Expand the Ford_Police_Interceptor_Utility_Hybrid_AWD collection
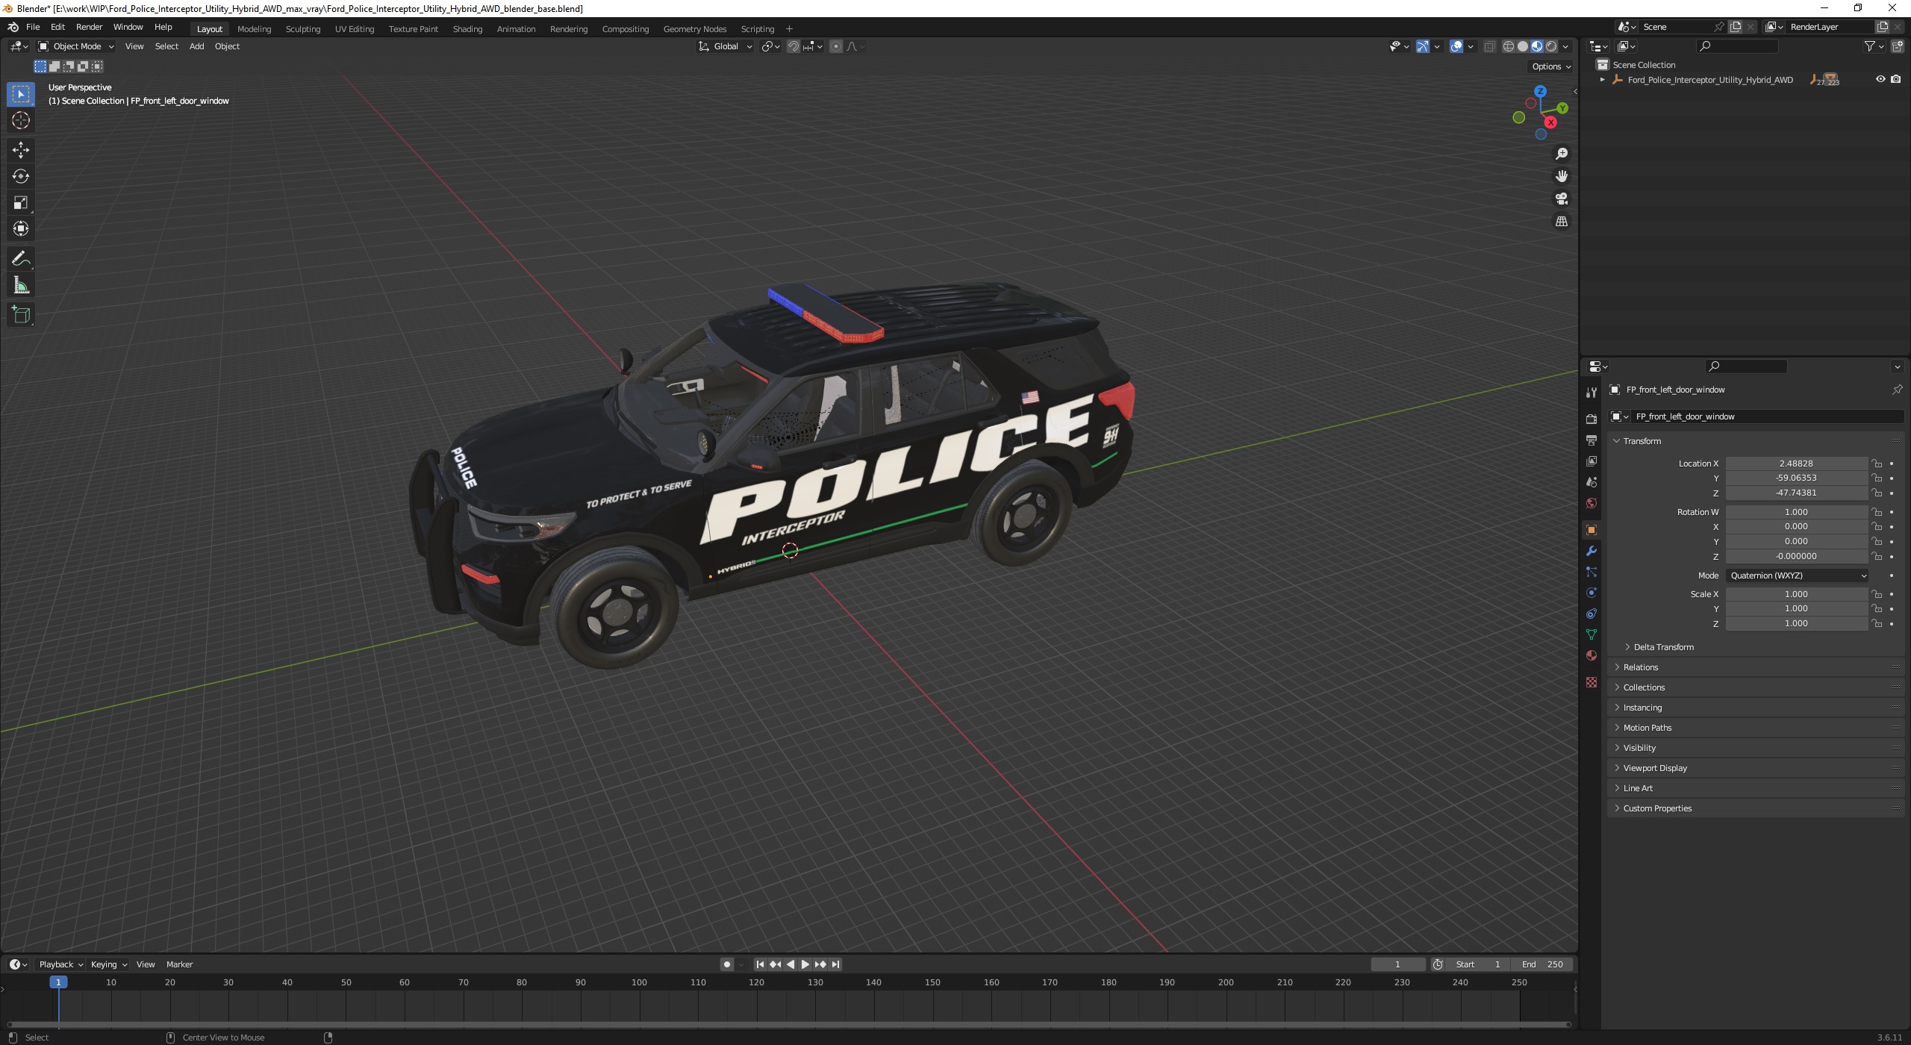The width and height of the screenshot is (1911, 1045). 1602,79
